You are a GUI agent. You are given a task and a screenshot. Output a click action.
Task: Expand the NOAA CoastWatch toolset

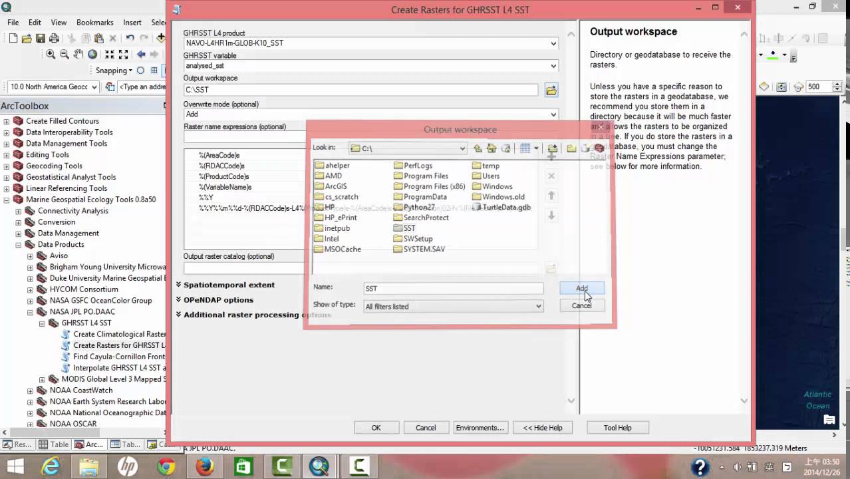(30, 391)
